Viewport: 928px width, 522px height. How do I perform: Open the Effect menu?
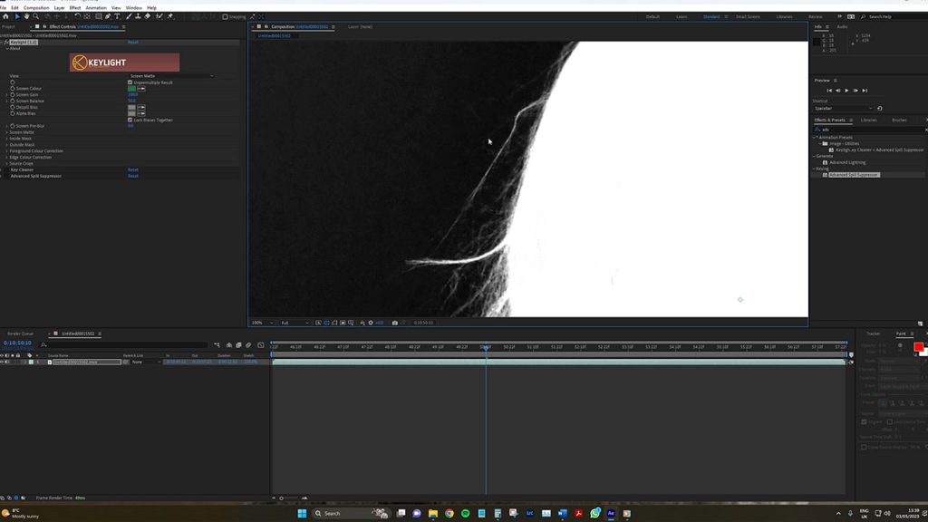[75, 7]
